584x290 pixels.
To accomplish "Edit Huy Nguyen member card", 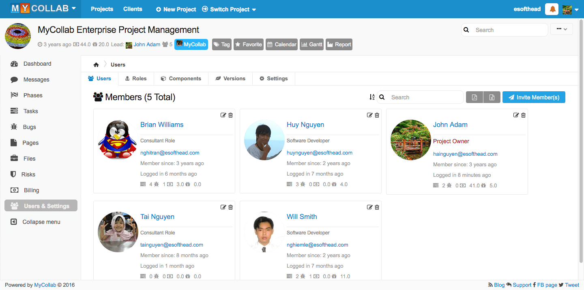I will pos(369,115).
